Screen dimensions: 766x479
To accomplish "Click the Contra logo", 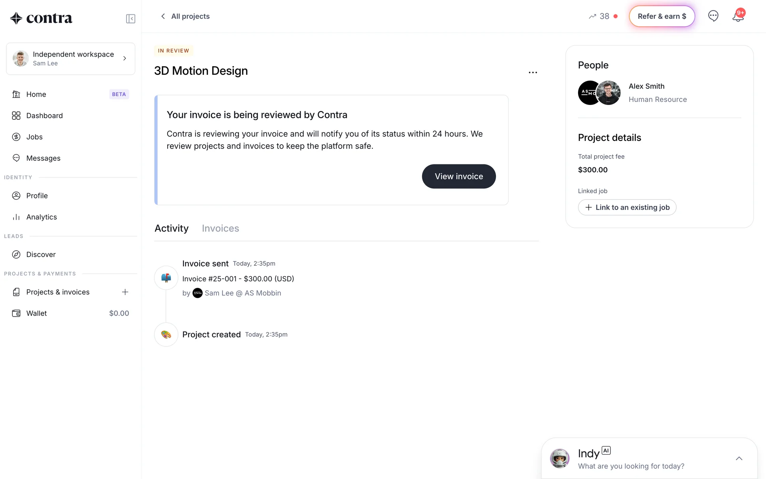I will click(x=41, y=18).
